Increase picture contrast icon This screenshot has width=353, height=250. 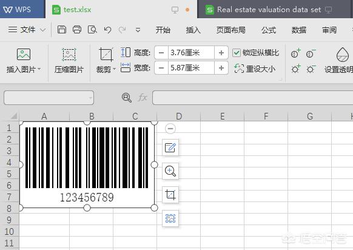(295, 53)
